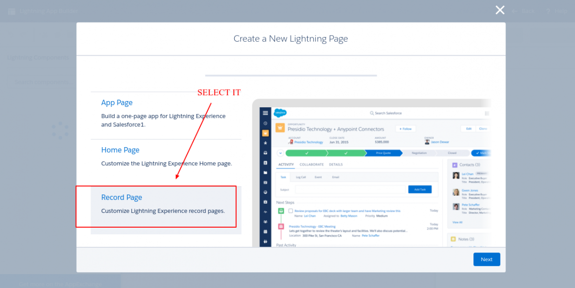Switch to the COLLABORATE tab
The image size is (575, 288).
(x=311, y=164)
